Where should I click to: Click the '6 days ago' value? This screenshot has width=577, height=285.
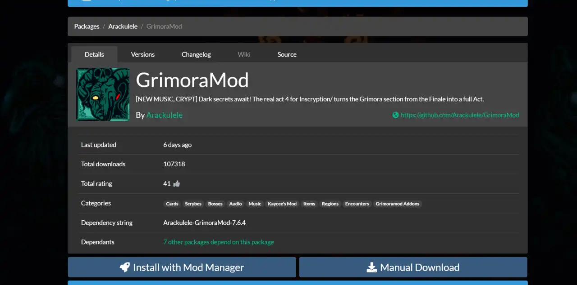tap(177, 145)
